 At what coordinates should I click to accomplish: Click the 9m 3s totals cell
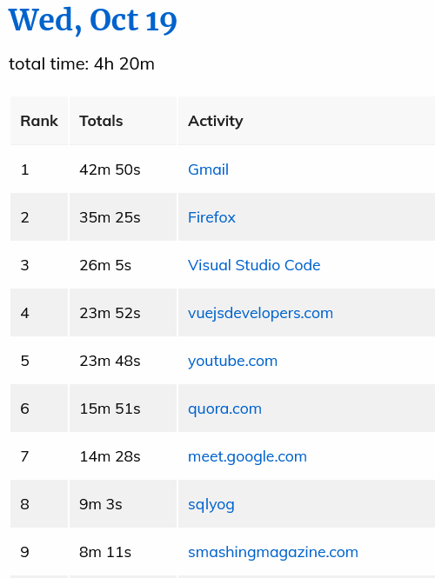[123, 504]
